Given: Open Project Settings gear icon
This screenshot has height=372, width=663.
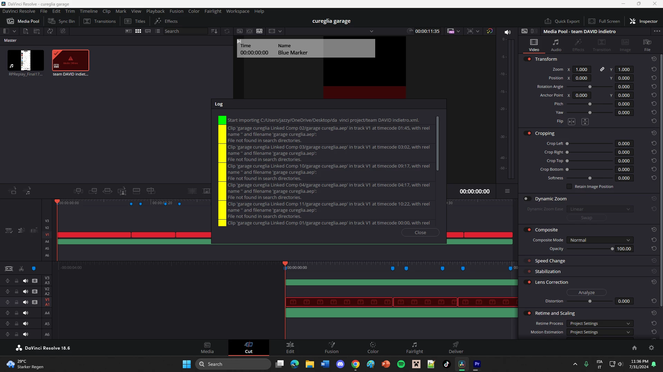Looking at the screenshot, I should 651,348.
